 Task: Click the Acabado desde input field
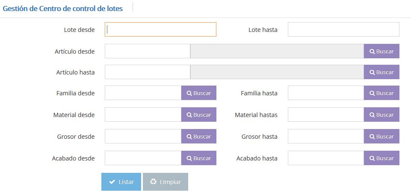(x=143, y=158)
